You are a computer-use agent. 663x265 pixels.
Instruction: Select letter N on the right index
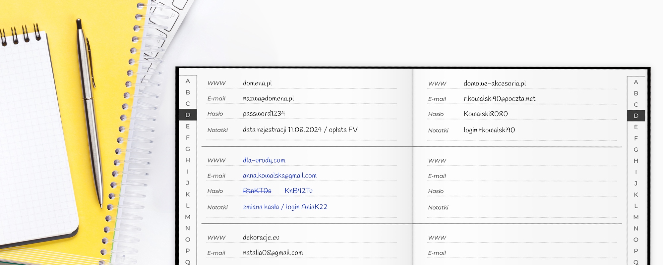pyautogui.click(x=636, y=229)
